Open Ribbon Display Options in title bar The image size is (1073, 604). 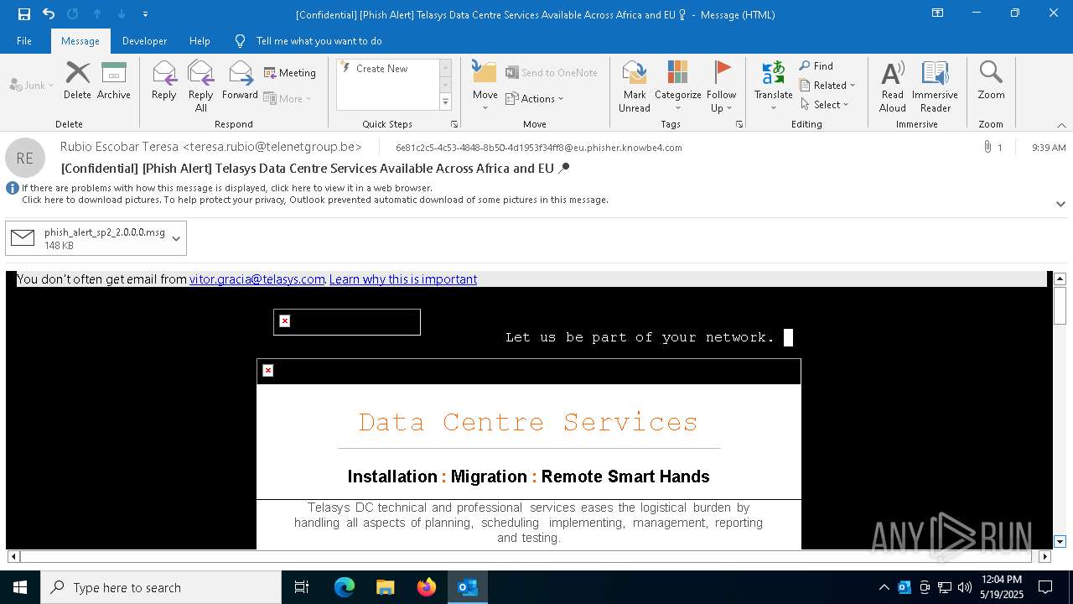pos(938,13)
